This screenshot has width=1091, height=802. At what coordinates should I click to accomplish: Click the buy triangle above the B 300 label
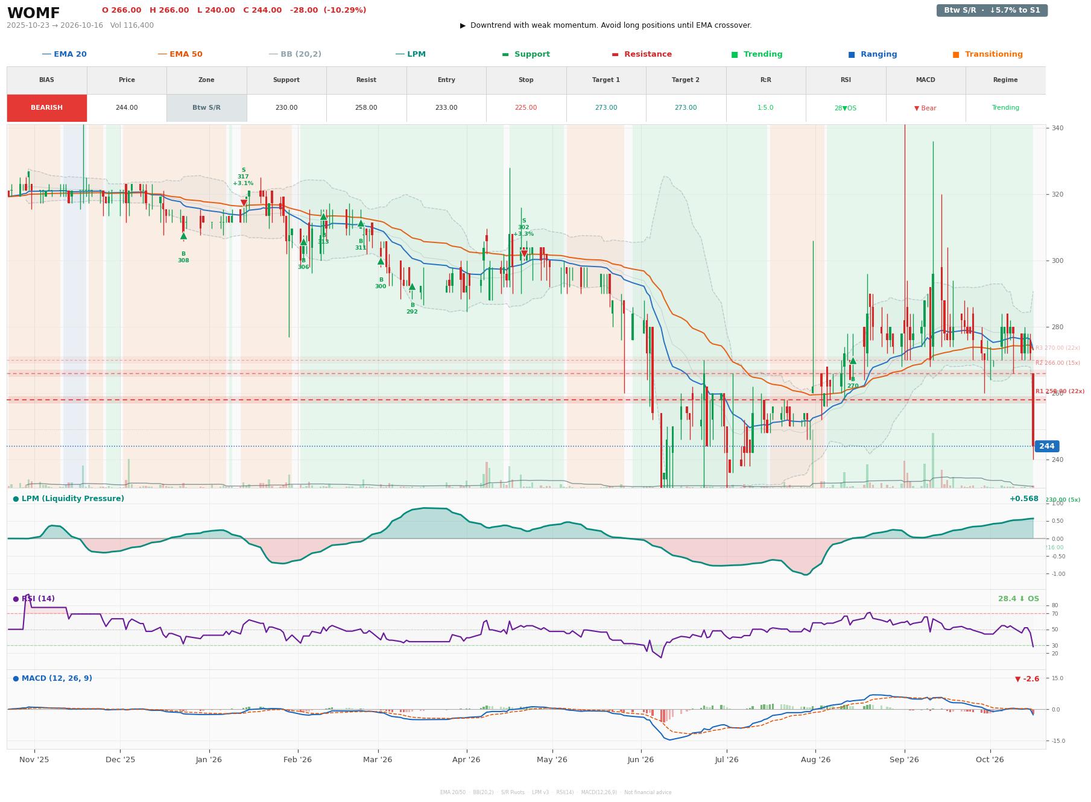coord(381,261)
